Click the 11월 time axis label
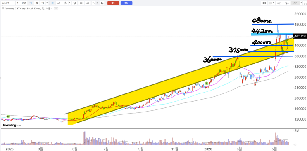Image resolution: width=307 pixels, height=151 pixels. 174,149
